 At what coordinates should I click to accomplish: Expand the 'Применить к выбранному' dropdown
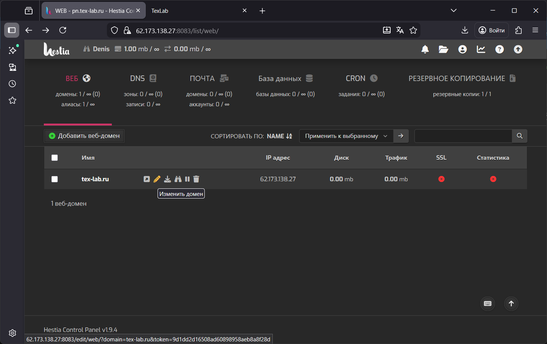click(x=346, y=136)
